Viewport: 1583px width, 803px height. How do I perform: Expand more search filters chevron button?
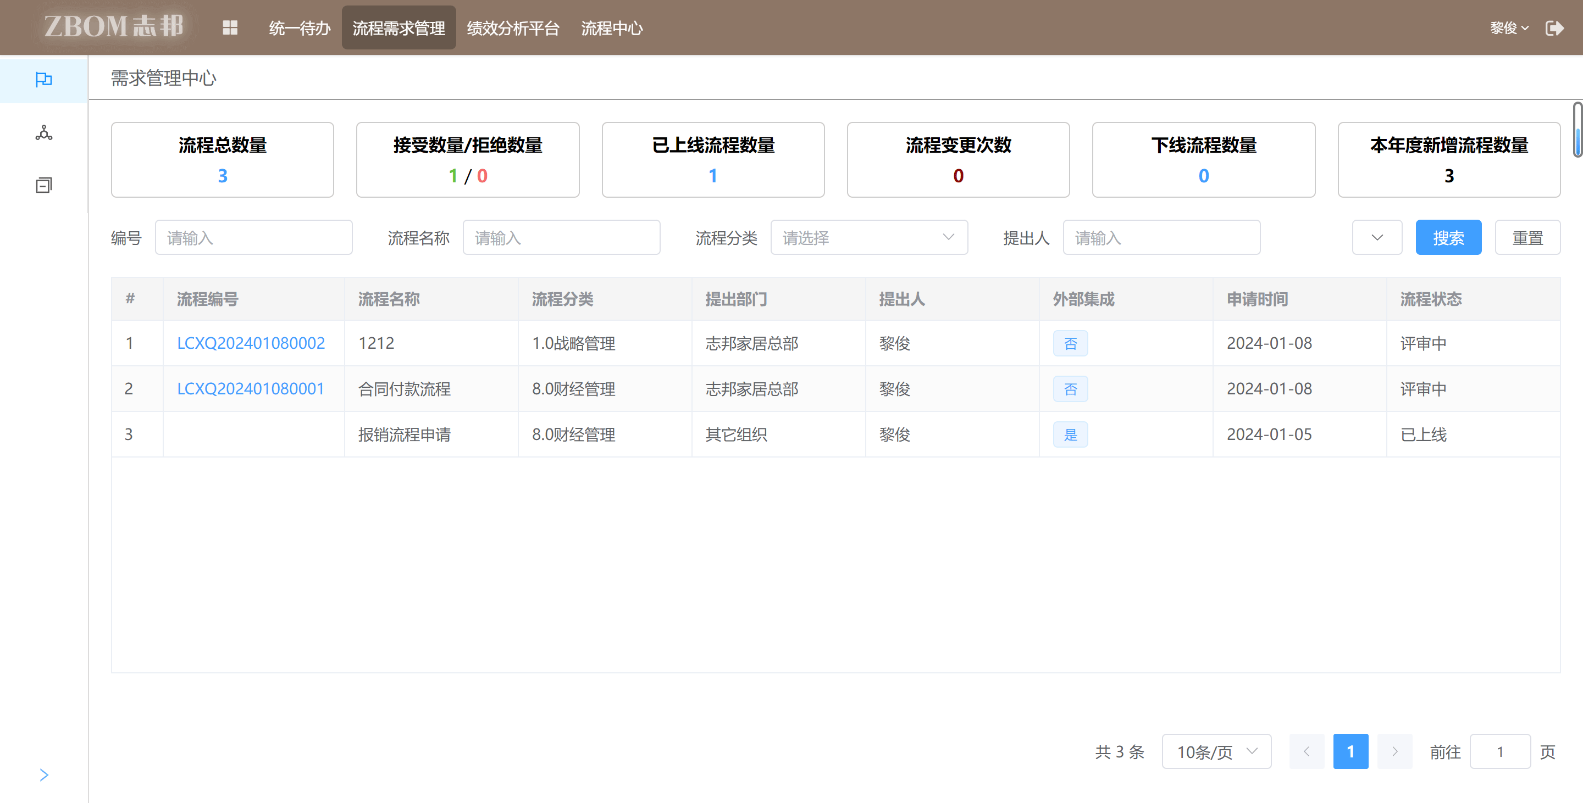coord(1376,238)
